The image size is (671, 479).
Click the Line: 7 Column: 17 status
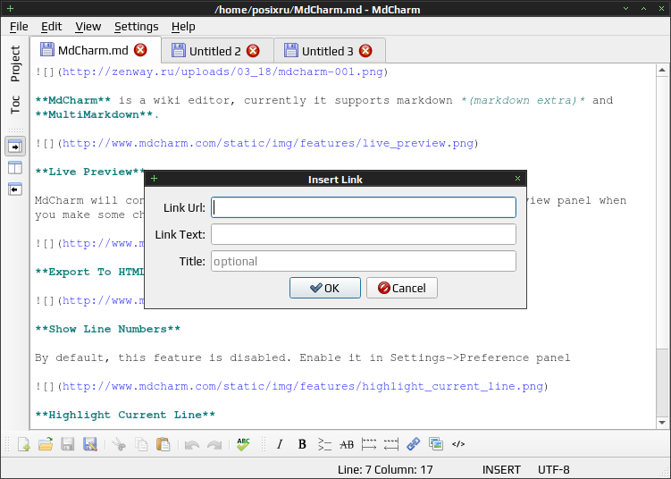pyautogui.click(x=385, y=469)
